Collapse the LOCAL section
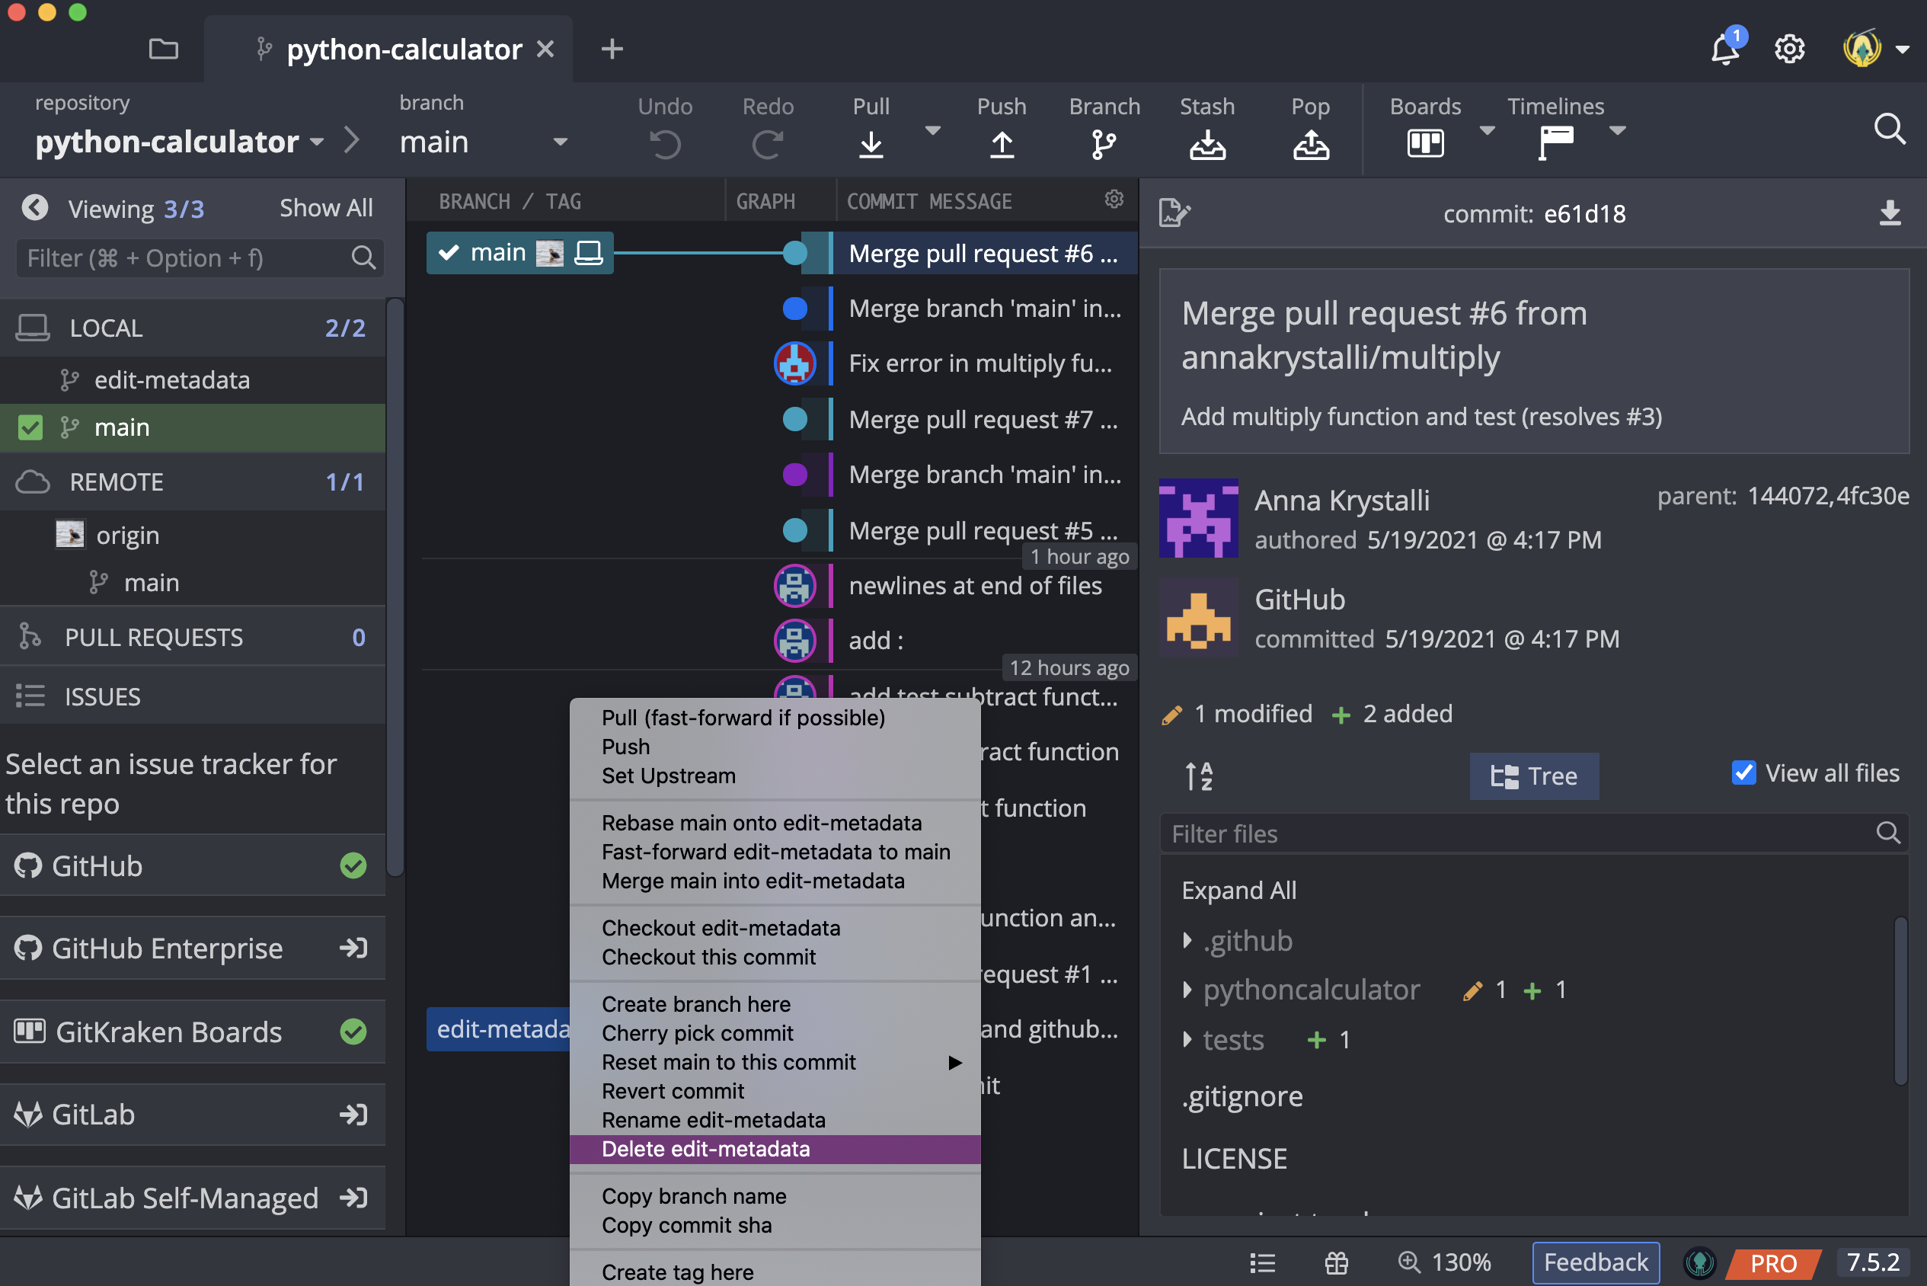This screenshot has width=1927, height=1286. pos(193,328)
